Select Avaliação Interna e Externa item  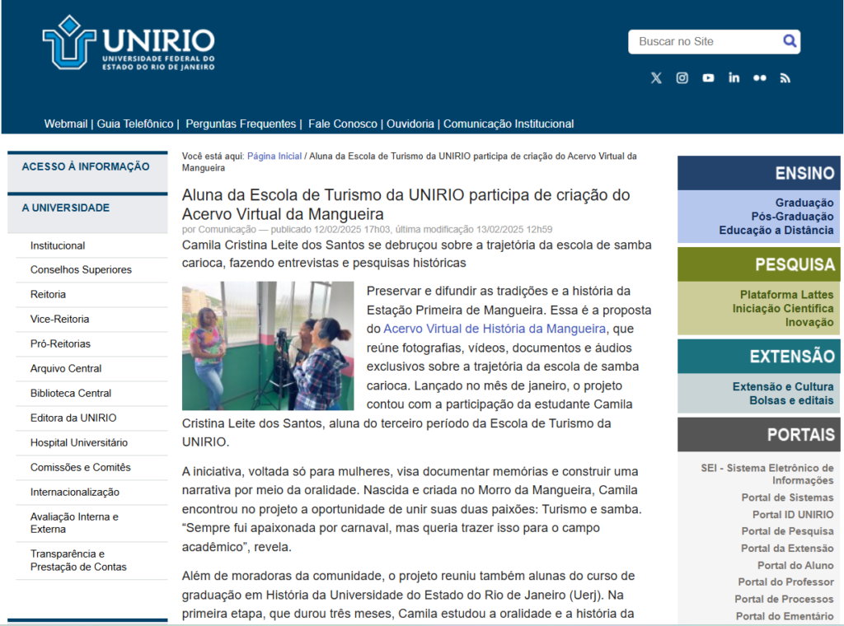(74, 523)
